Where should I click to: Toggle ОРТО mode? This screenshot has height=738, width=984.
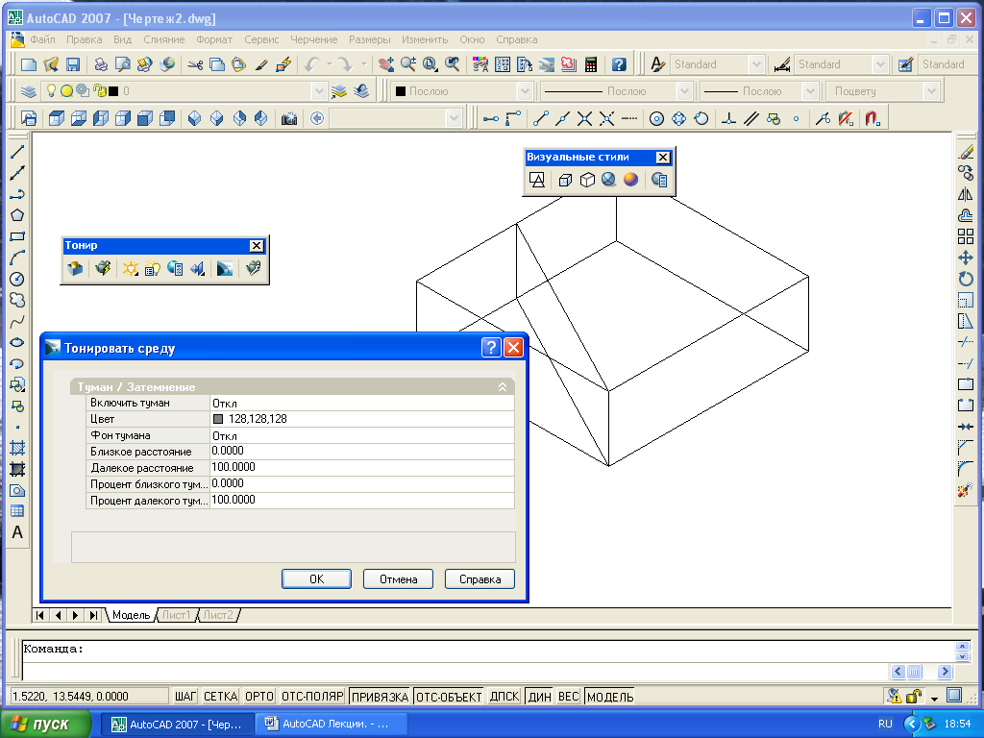[x=259, y=696]
